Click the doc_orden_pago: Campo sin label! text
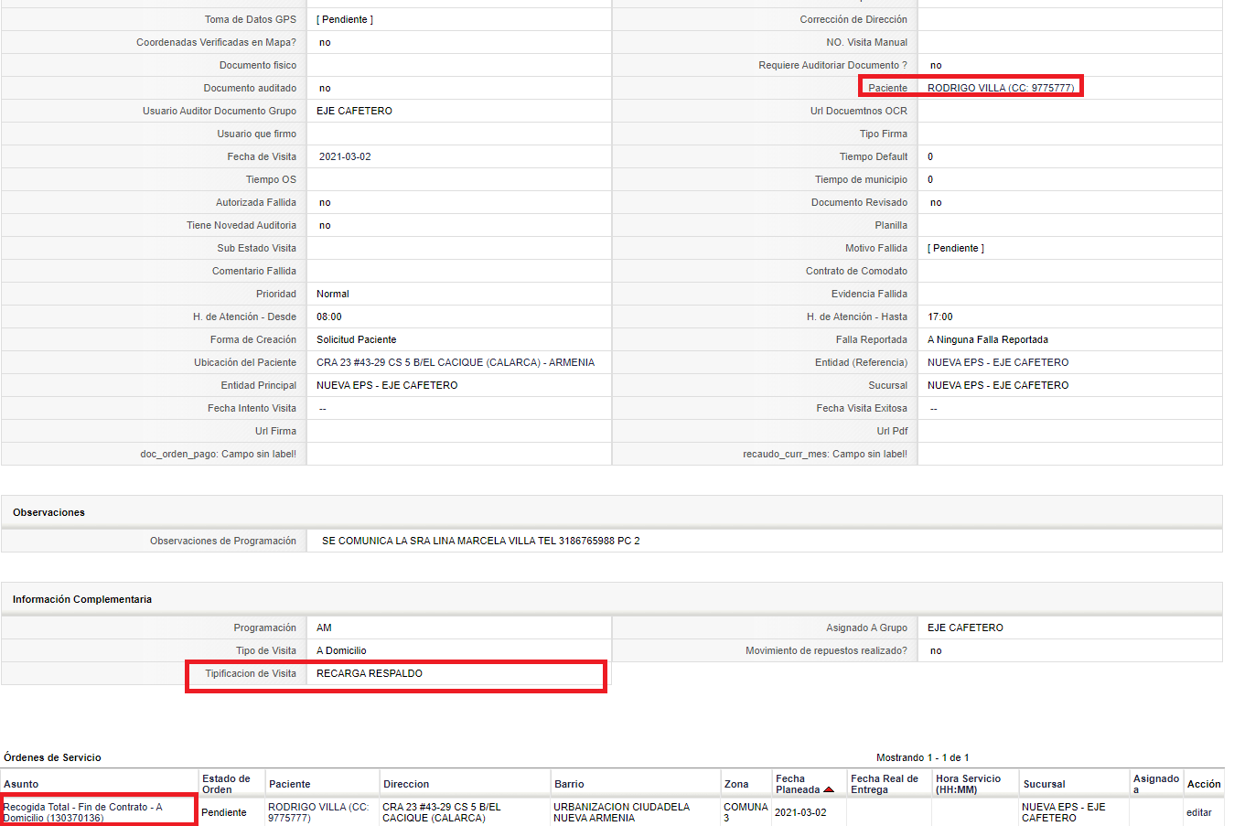 [218, 454]
